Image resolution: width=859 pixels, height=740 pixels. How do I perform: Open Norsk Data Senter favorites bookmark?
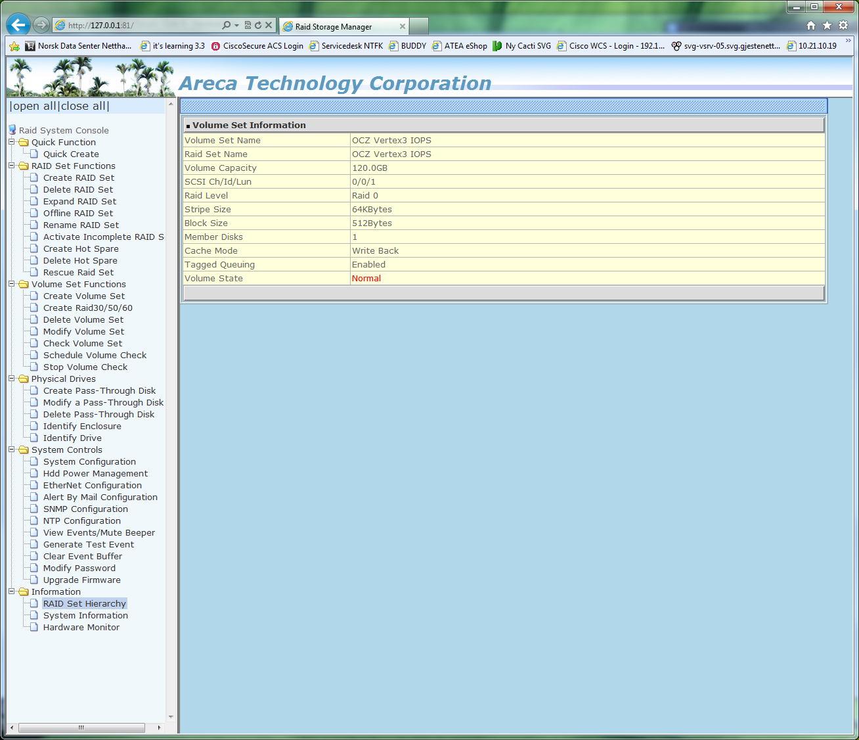(x=78, y=46)
